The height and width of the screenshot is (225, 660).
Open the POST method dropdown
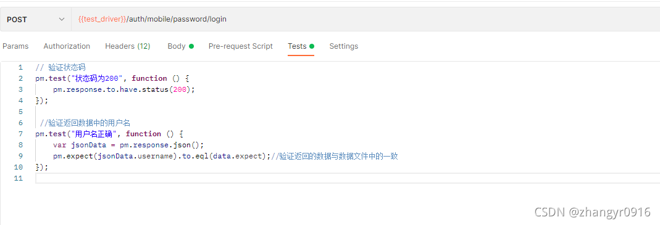click(x=36, y=19)
